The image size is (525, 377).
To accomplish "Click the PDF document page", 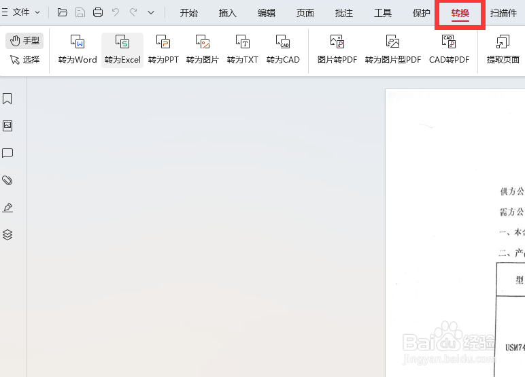I will coord(456,233).
